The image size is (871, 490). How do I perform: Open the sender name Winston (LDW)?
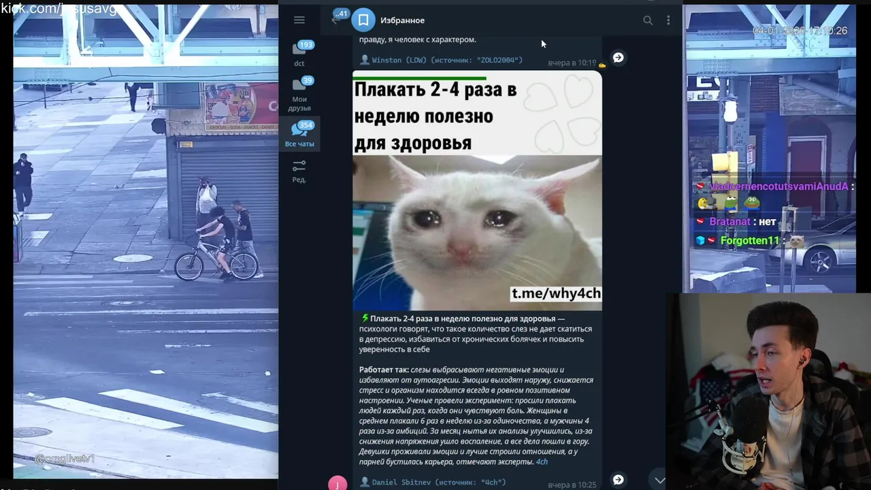click(399, 61)
